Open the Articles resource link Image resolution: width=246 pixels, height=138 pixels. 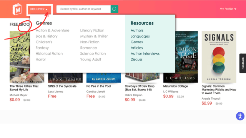(x=137, y=48)
